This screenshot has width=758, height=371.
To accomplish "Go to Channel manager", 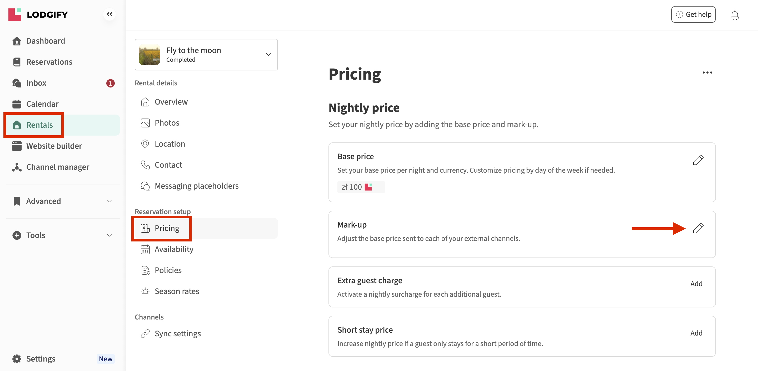I will pyautogui.click(x=57, y=167).
